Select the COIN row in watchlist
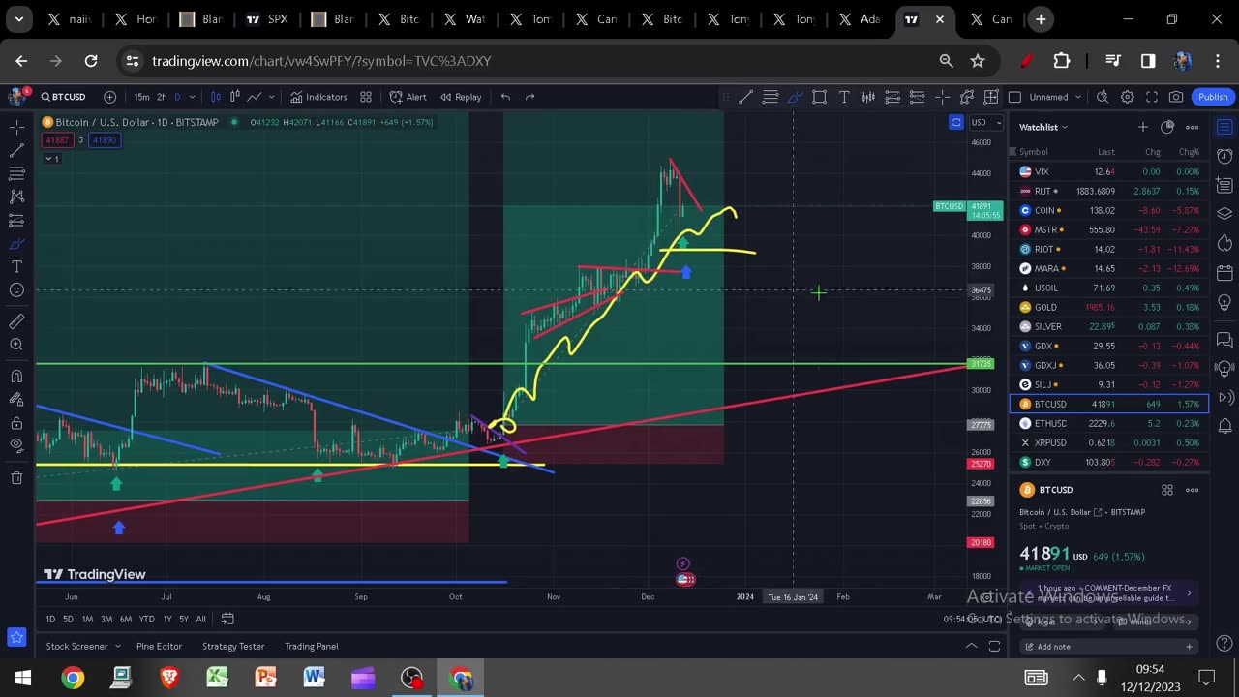The width and height of the screenshot is (1239, 697). 1109,210
